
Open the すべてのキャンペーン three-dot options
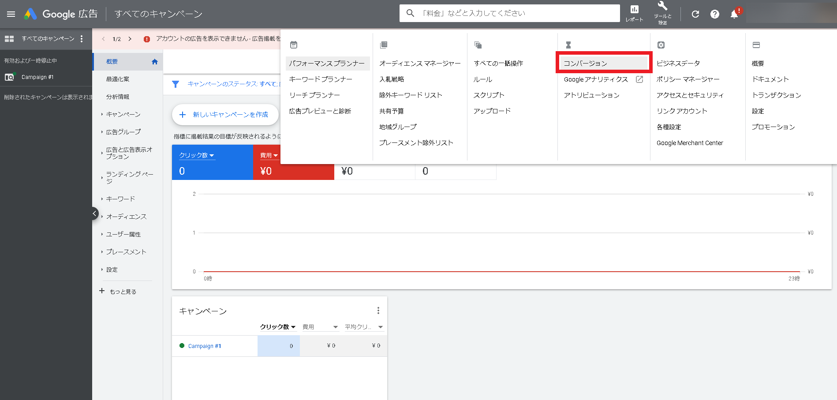[x=82, y=39]
